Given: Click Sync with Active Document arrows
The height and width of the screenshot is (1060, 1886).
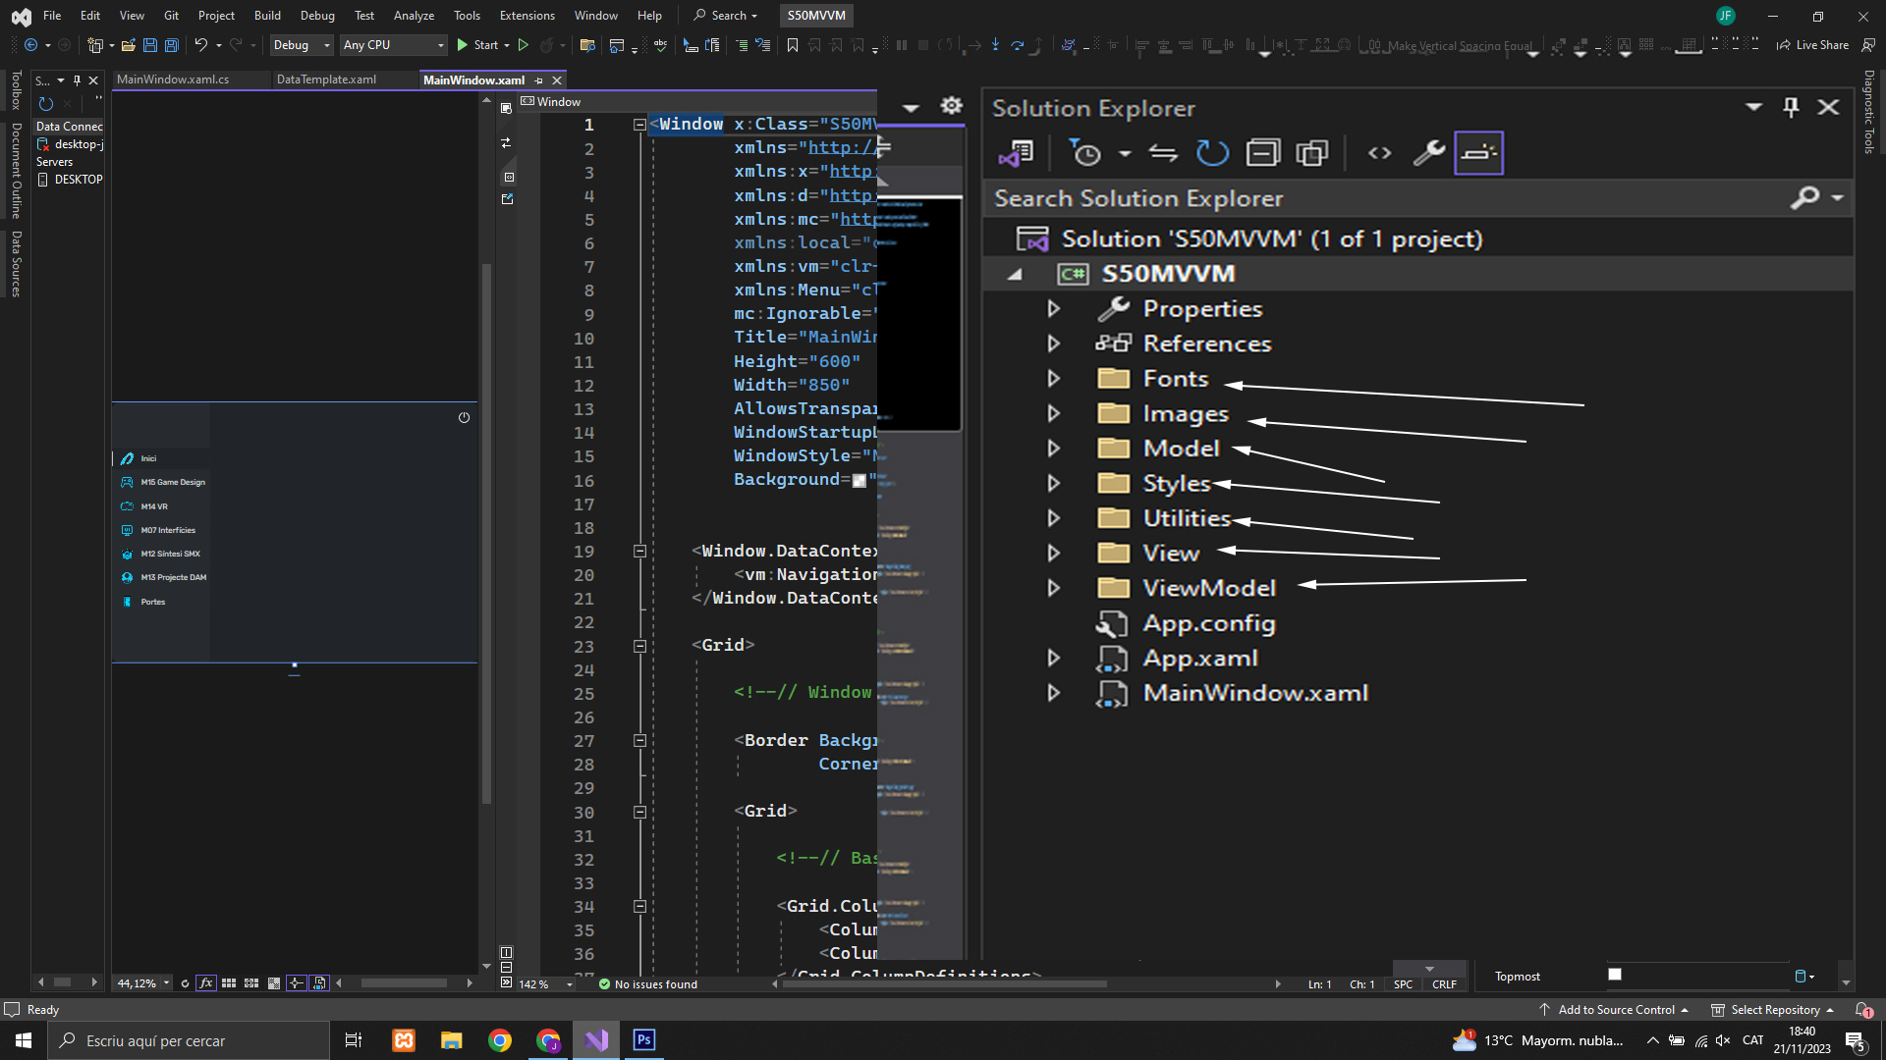Looking at the screenshot, I should coord(1163,153).
